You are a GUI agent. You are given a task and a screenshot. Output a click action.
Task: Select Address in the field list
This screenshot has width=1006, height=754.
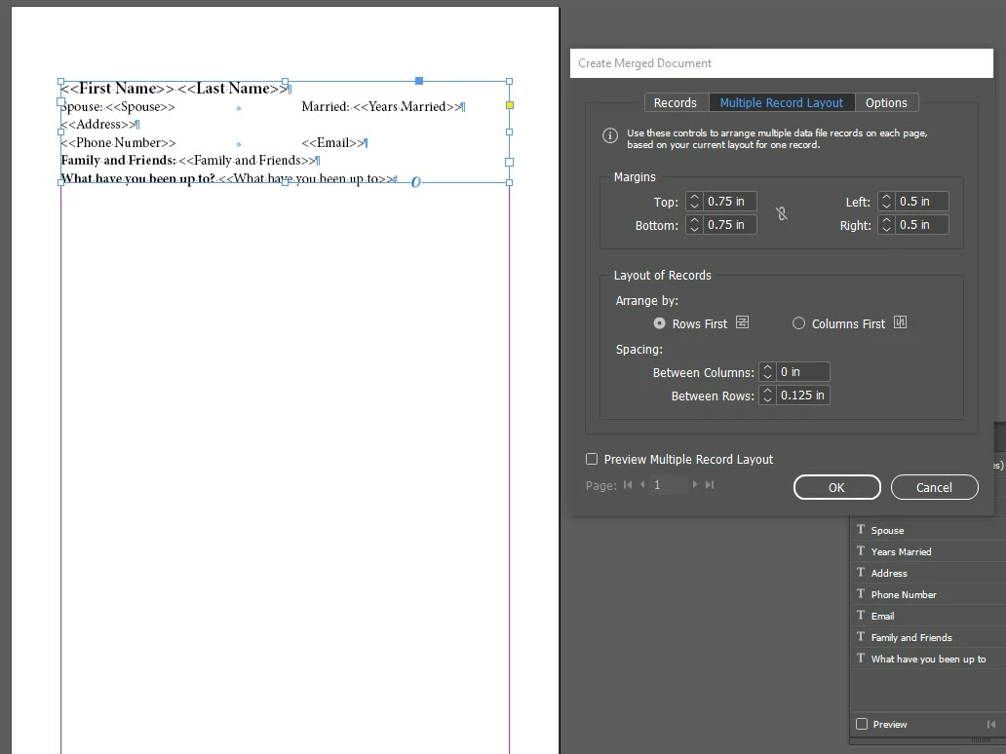pos(928,573)
